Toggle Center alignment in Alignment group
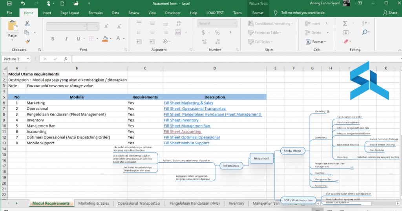402x211 pixels. coord(152,32)
